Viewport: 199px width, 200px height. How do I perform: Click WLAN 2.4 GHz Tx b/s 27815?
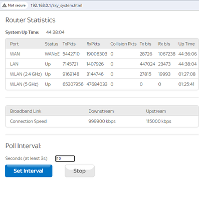(x=145, y=74)
